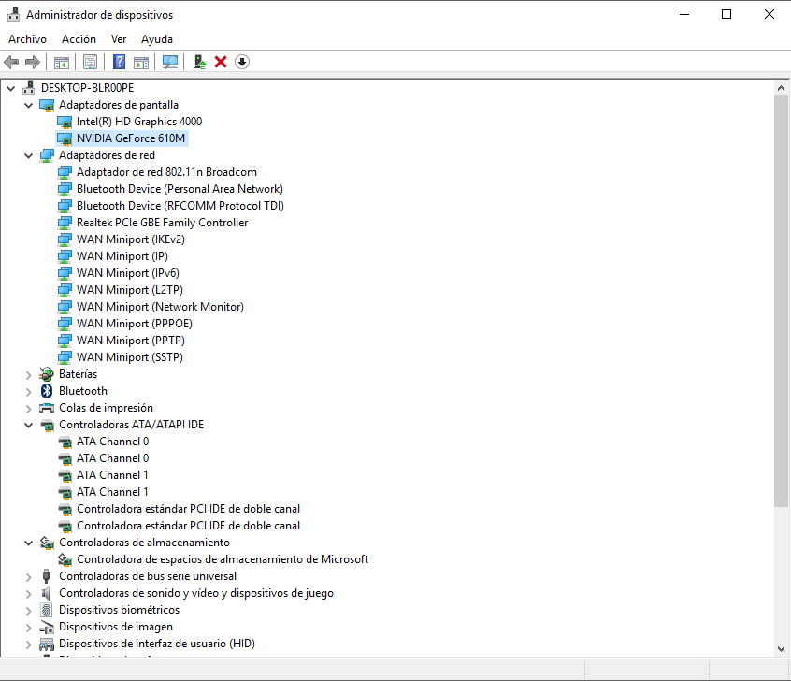Image resolution: width=791 pixels, height=681 pixels.
Task: Click the Properties toolbar icon
Action: point(90,62)
